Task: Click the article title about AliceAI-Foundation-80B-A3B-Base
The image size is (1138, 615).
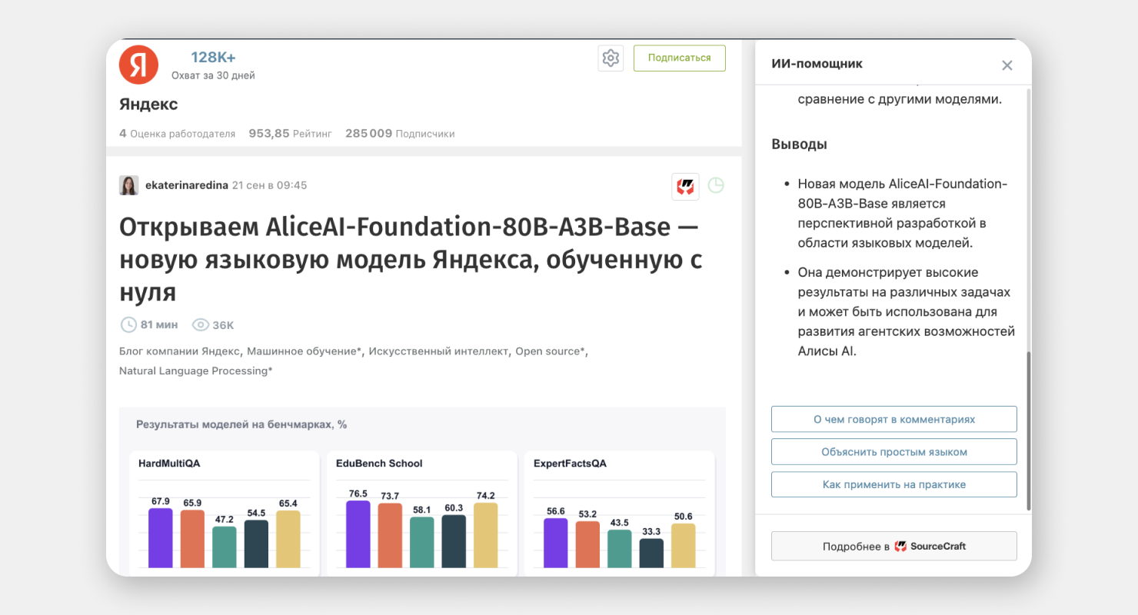Action: [411, 260]
